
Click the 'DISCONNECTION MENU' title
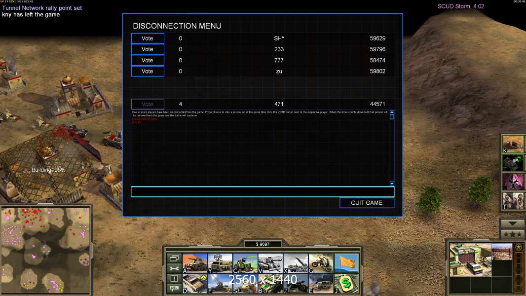177,26
